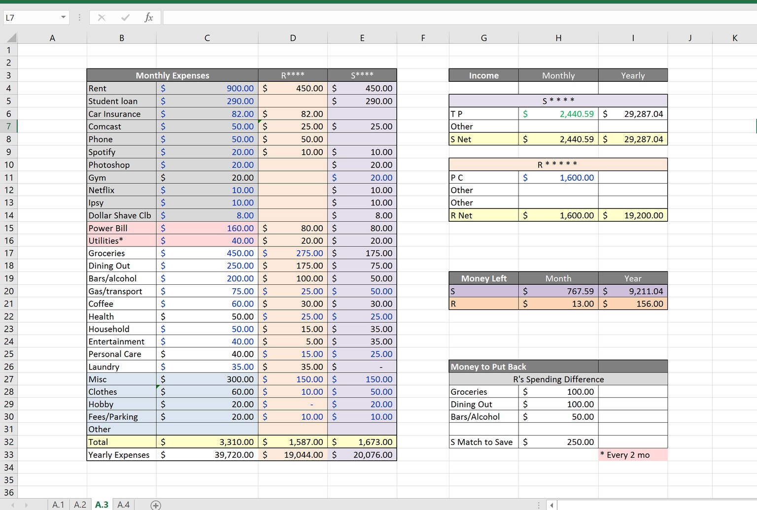Image resolution: width=757 pixels, height=510 pixels.
Task: Click the 20,076.00 yearly cell
Action: click(362, 455)
